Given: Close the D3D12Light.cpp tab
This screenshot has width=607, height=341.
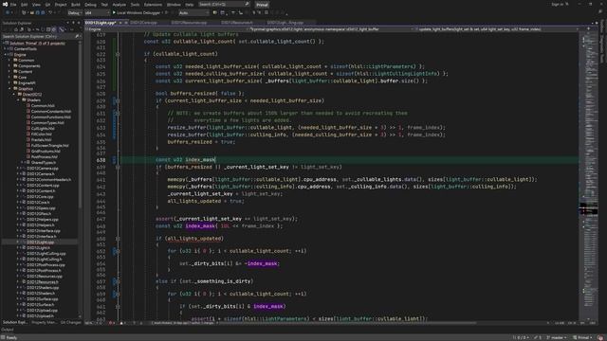Looking at the screenshot, I should coord(126,23).
